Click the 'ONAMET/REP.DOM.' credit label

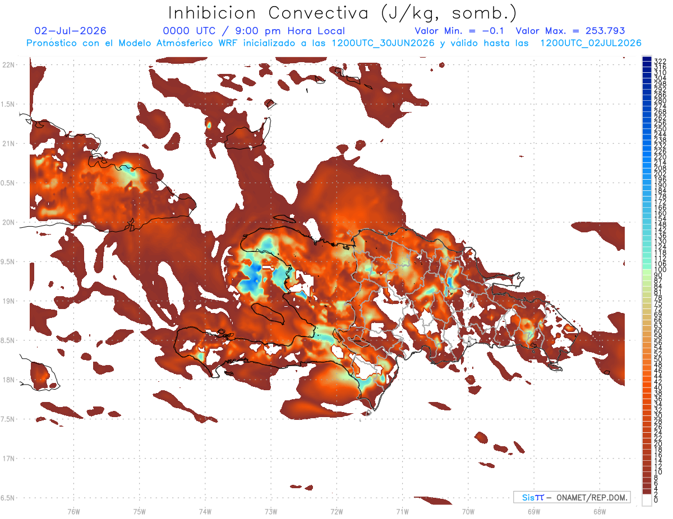[591, 497]
